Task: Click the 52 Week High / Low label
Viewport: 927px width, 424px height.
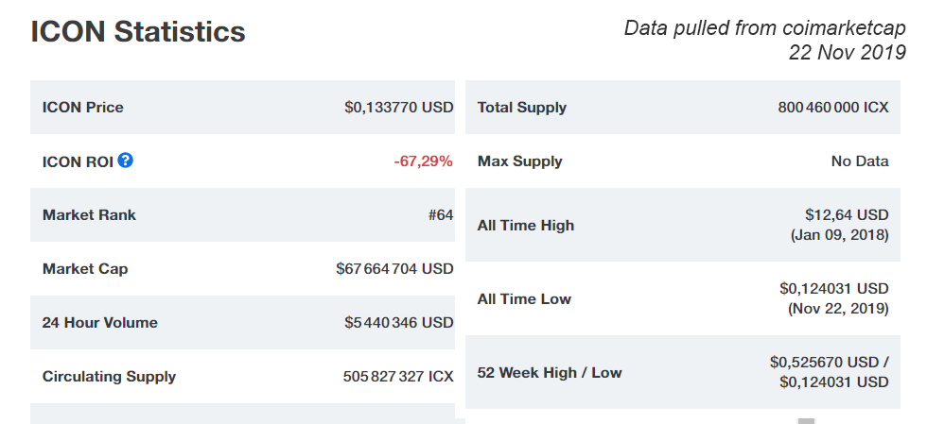Action: pyautogui.click(x=550, y=373)
